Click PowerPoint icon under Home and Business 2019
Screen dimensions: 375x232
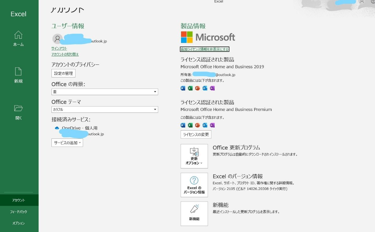[197, 88]
